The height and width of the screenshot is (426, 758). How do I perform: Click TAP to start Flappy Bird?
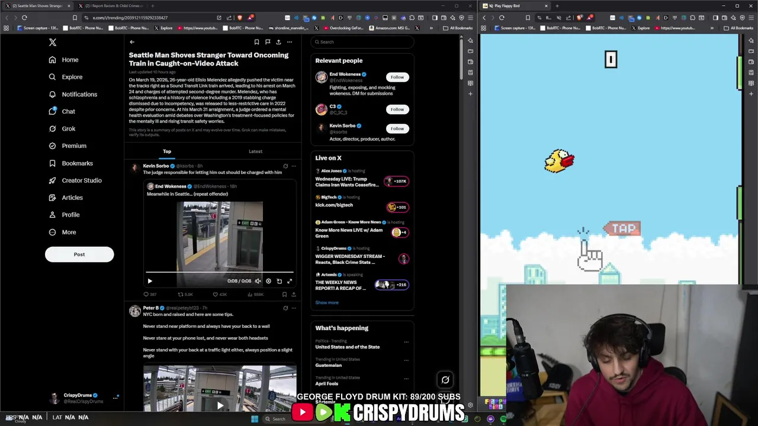point(623,228)
